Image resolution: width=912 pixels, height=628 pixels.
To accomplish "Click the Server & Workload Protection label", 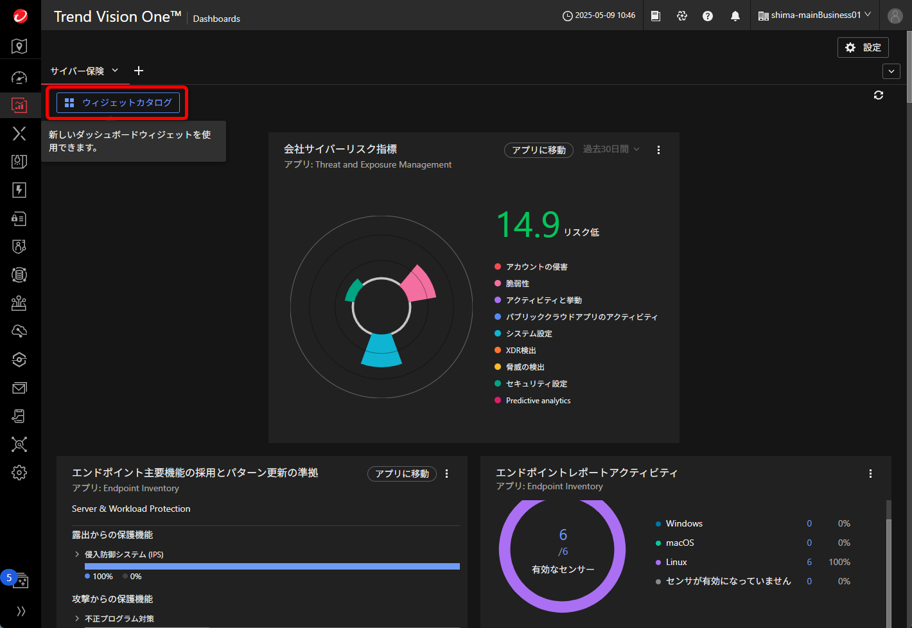I will coord(131,509).
